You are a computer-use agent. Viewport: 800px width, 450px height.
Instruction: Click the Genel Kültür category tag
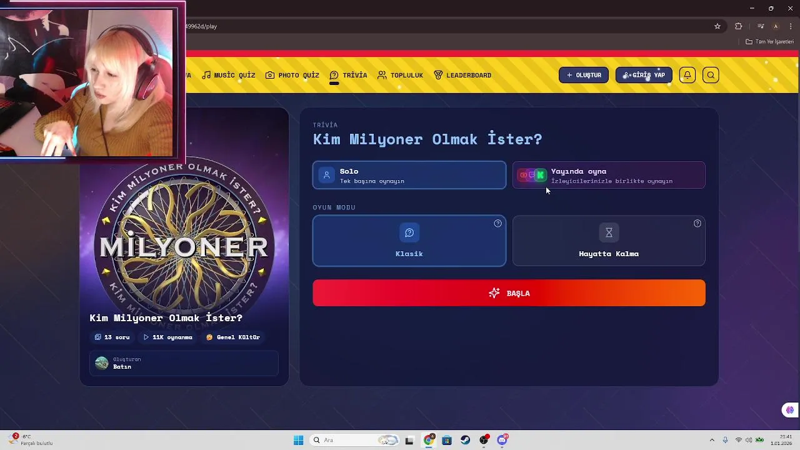(x=233, y=337)
